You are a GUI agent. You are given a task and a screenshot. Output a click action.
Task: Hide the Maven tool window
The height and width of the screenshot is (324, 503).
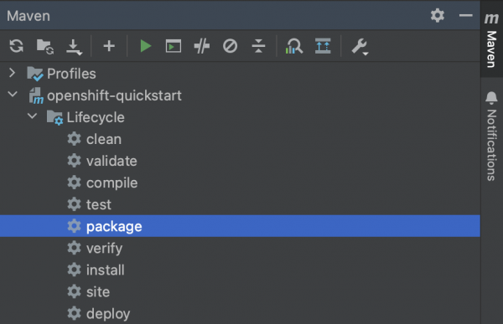(465, 15)
